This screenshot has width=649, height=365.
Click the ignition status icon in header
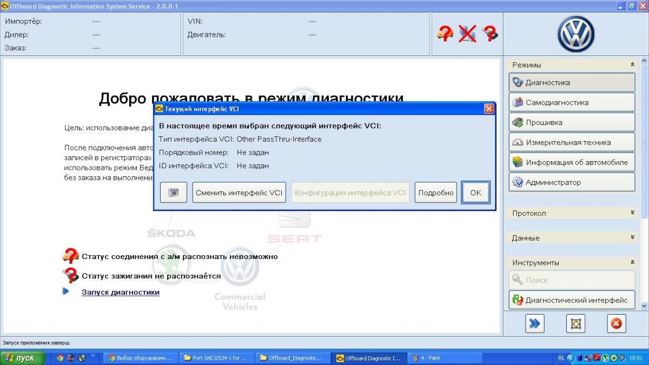tap(490, 34)
